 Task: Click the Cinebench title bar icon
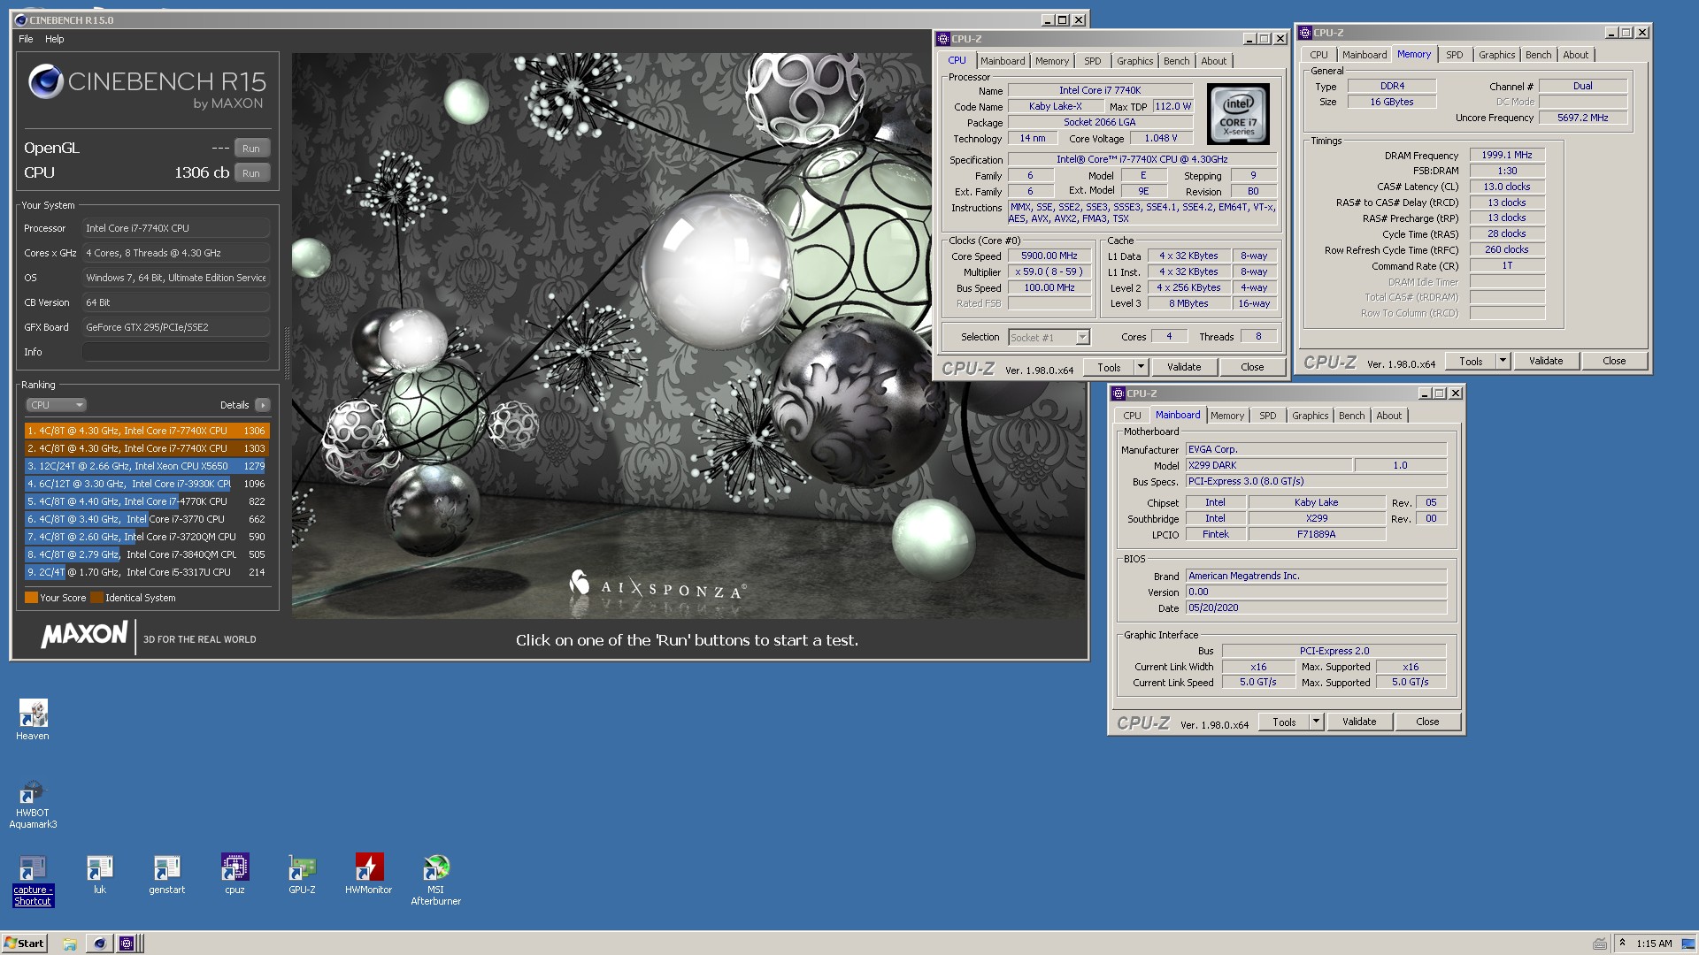pos(21,20)
